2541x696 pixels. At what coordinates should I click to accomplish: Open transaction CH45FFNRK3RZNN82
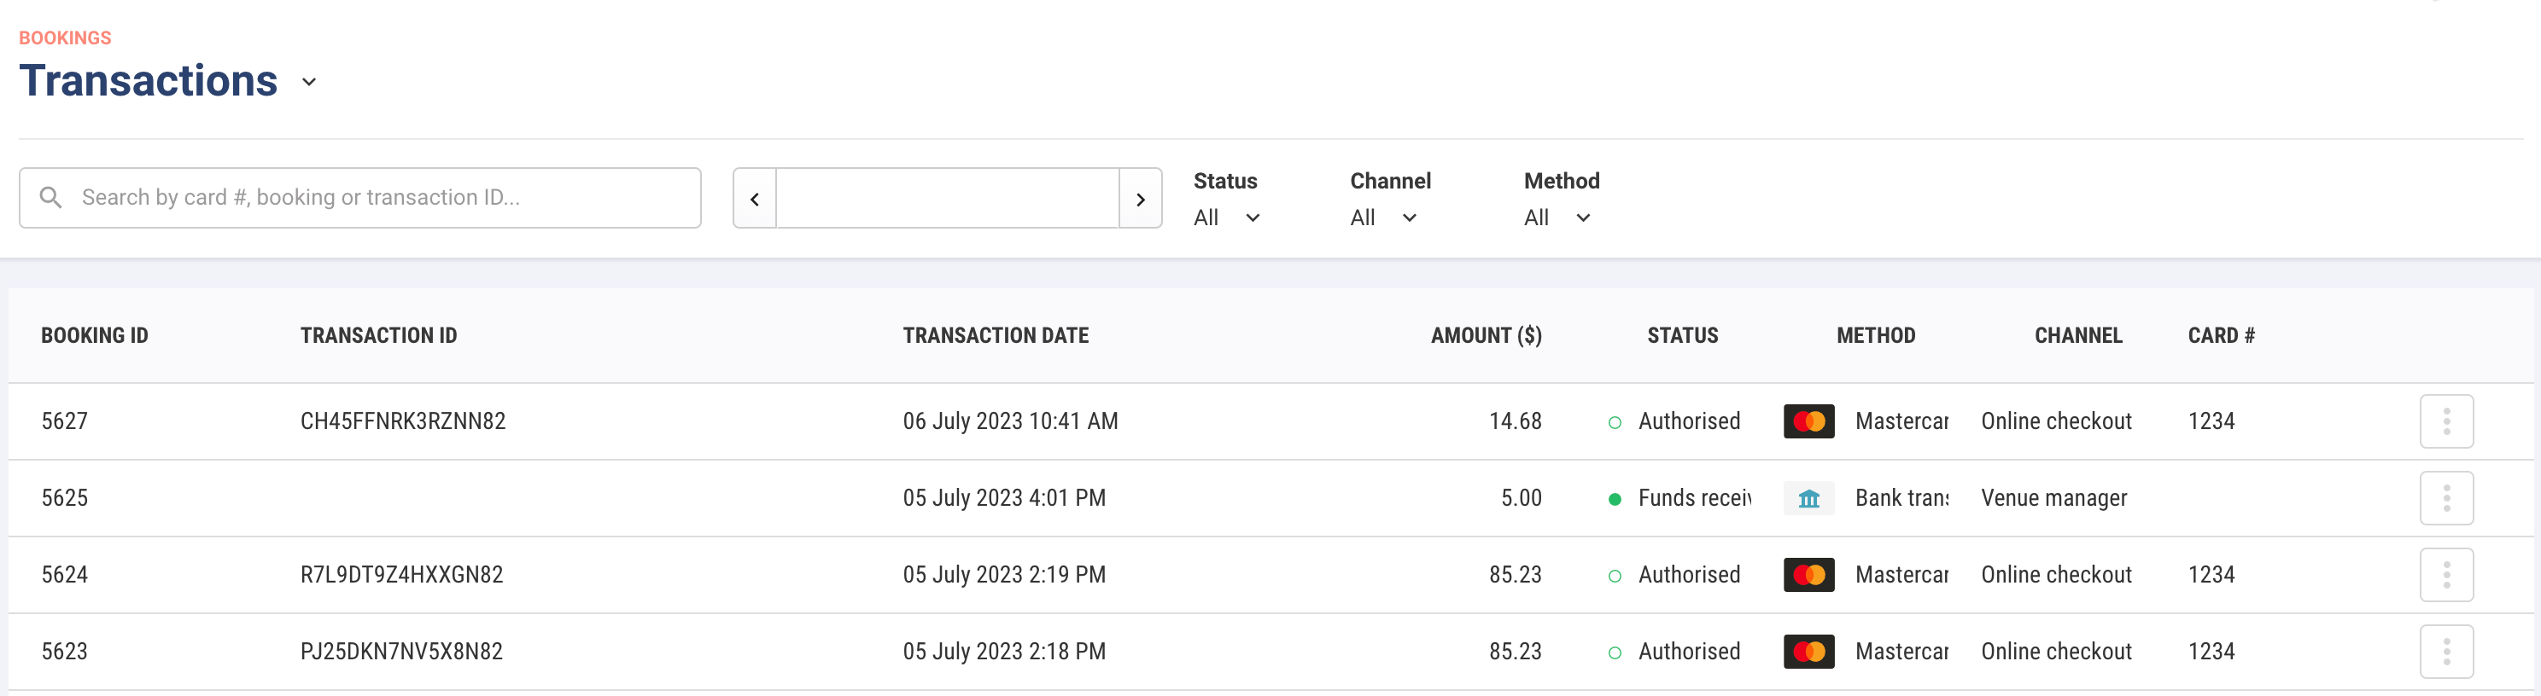pos(402,421)
